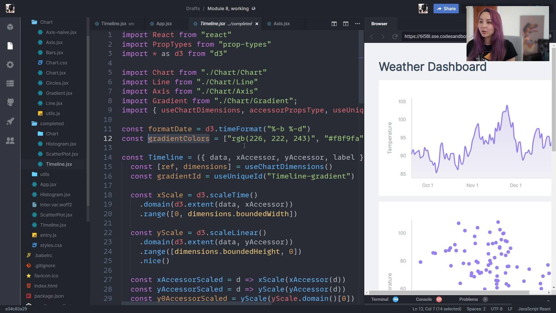
Task: Open the Live collaboration people panel
Action: click(10, 141)
